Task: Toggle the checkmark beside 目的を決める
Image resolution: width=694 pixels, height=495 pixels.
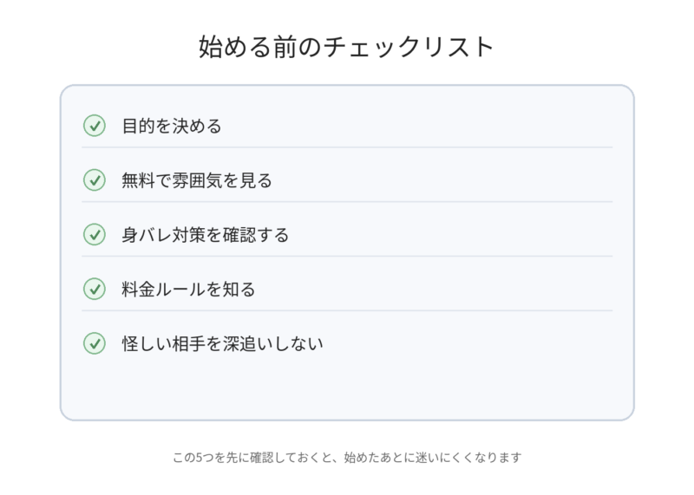Action: tap(94, 126)
